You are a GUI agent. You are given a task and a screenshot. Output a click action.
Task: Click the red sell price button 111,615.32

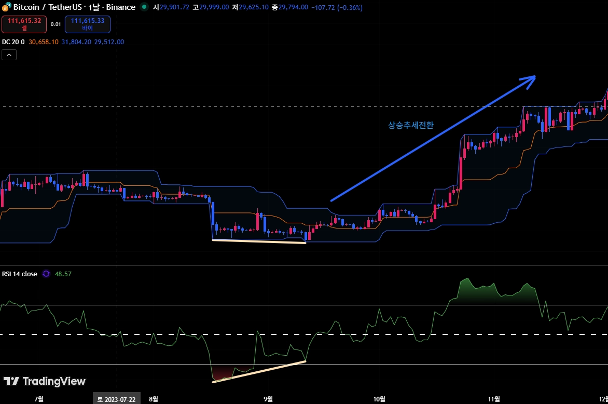[24, 24]
